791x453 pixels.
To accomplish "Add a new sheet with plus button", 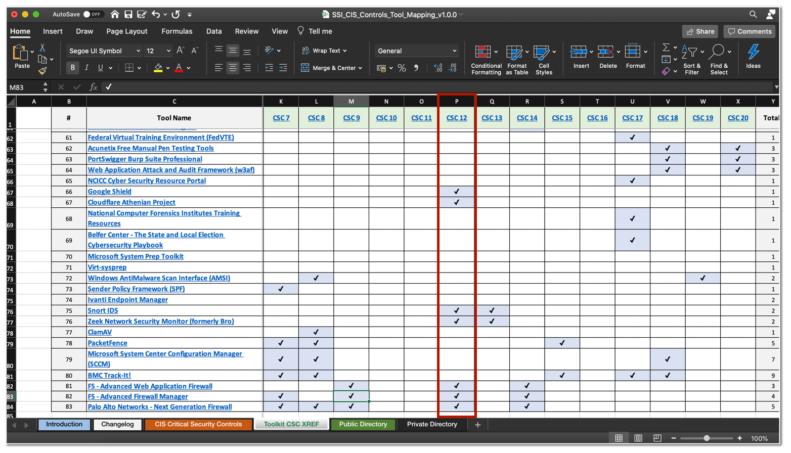I will (477, 425).
